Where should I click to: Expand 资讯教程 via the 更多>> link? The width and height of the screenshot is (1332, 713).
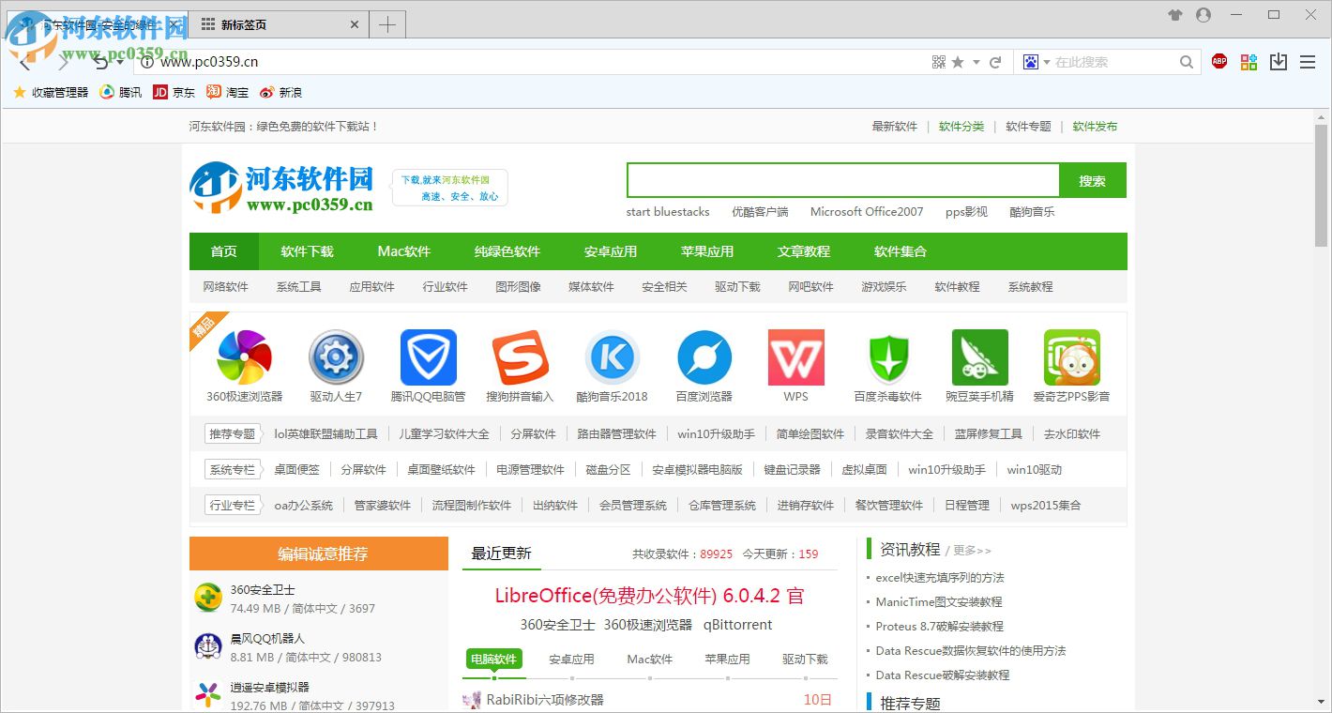pos(967,549)
